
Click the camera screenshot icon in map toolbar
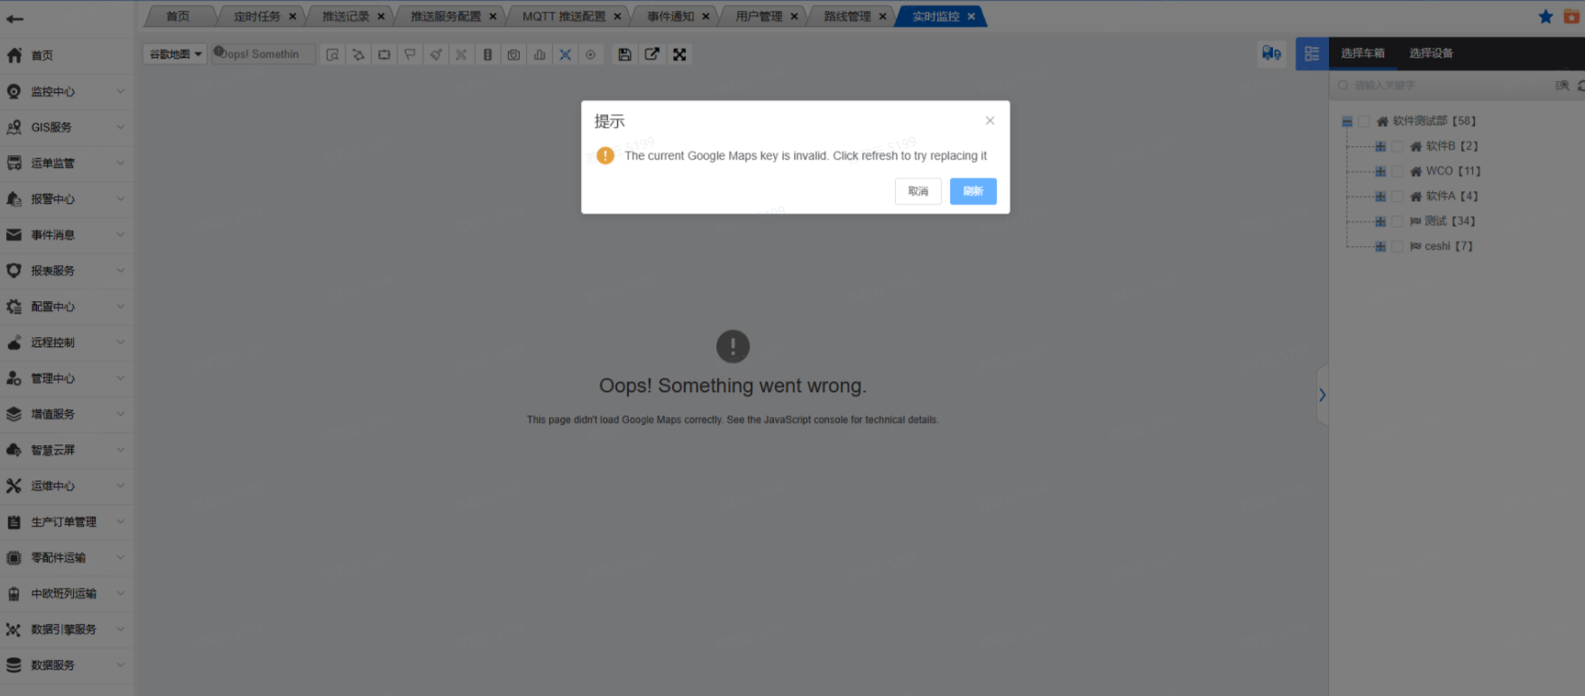click(513, 55)
